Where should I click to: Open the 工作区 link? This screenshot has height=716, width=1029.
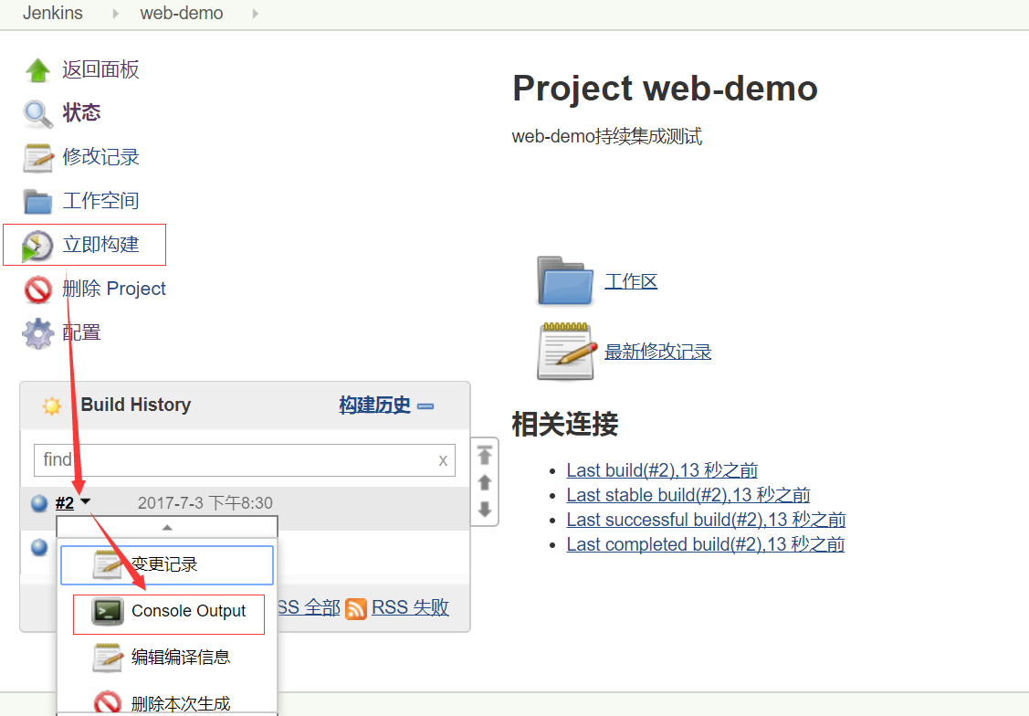pyautogui.click(x=631, y=280)
